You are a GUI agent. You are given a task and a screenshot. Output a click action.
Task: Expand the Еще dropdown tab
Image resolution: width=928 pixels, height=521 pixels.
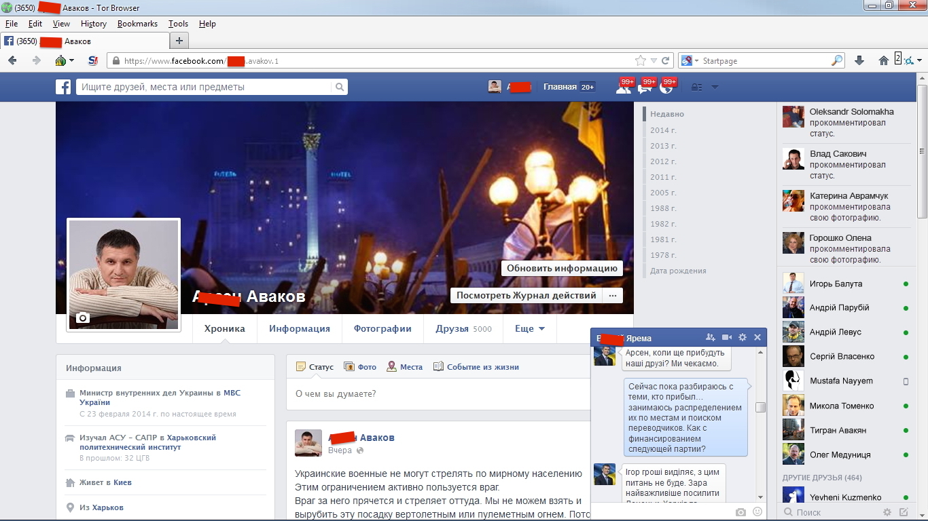point(530,329)
